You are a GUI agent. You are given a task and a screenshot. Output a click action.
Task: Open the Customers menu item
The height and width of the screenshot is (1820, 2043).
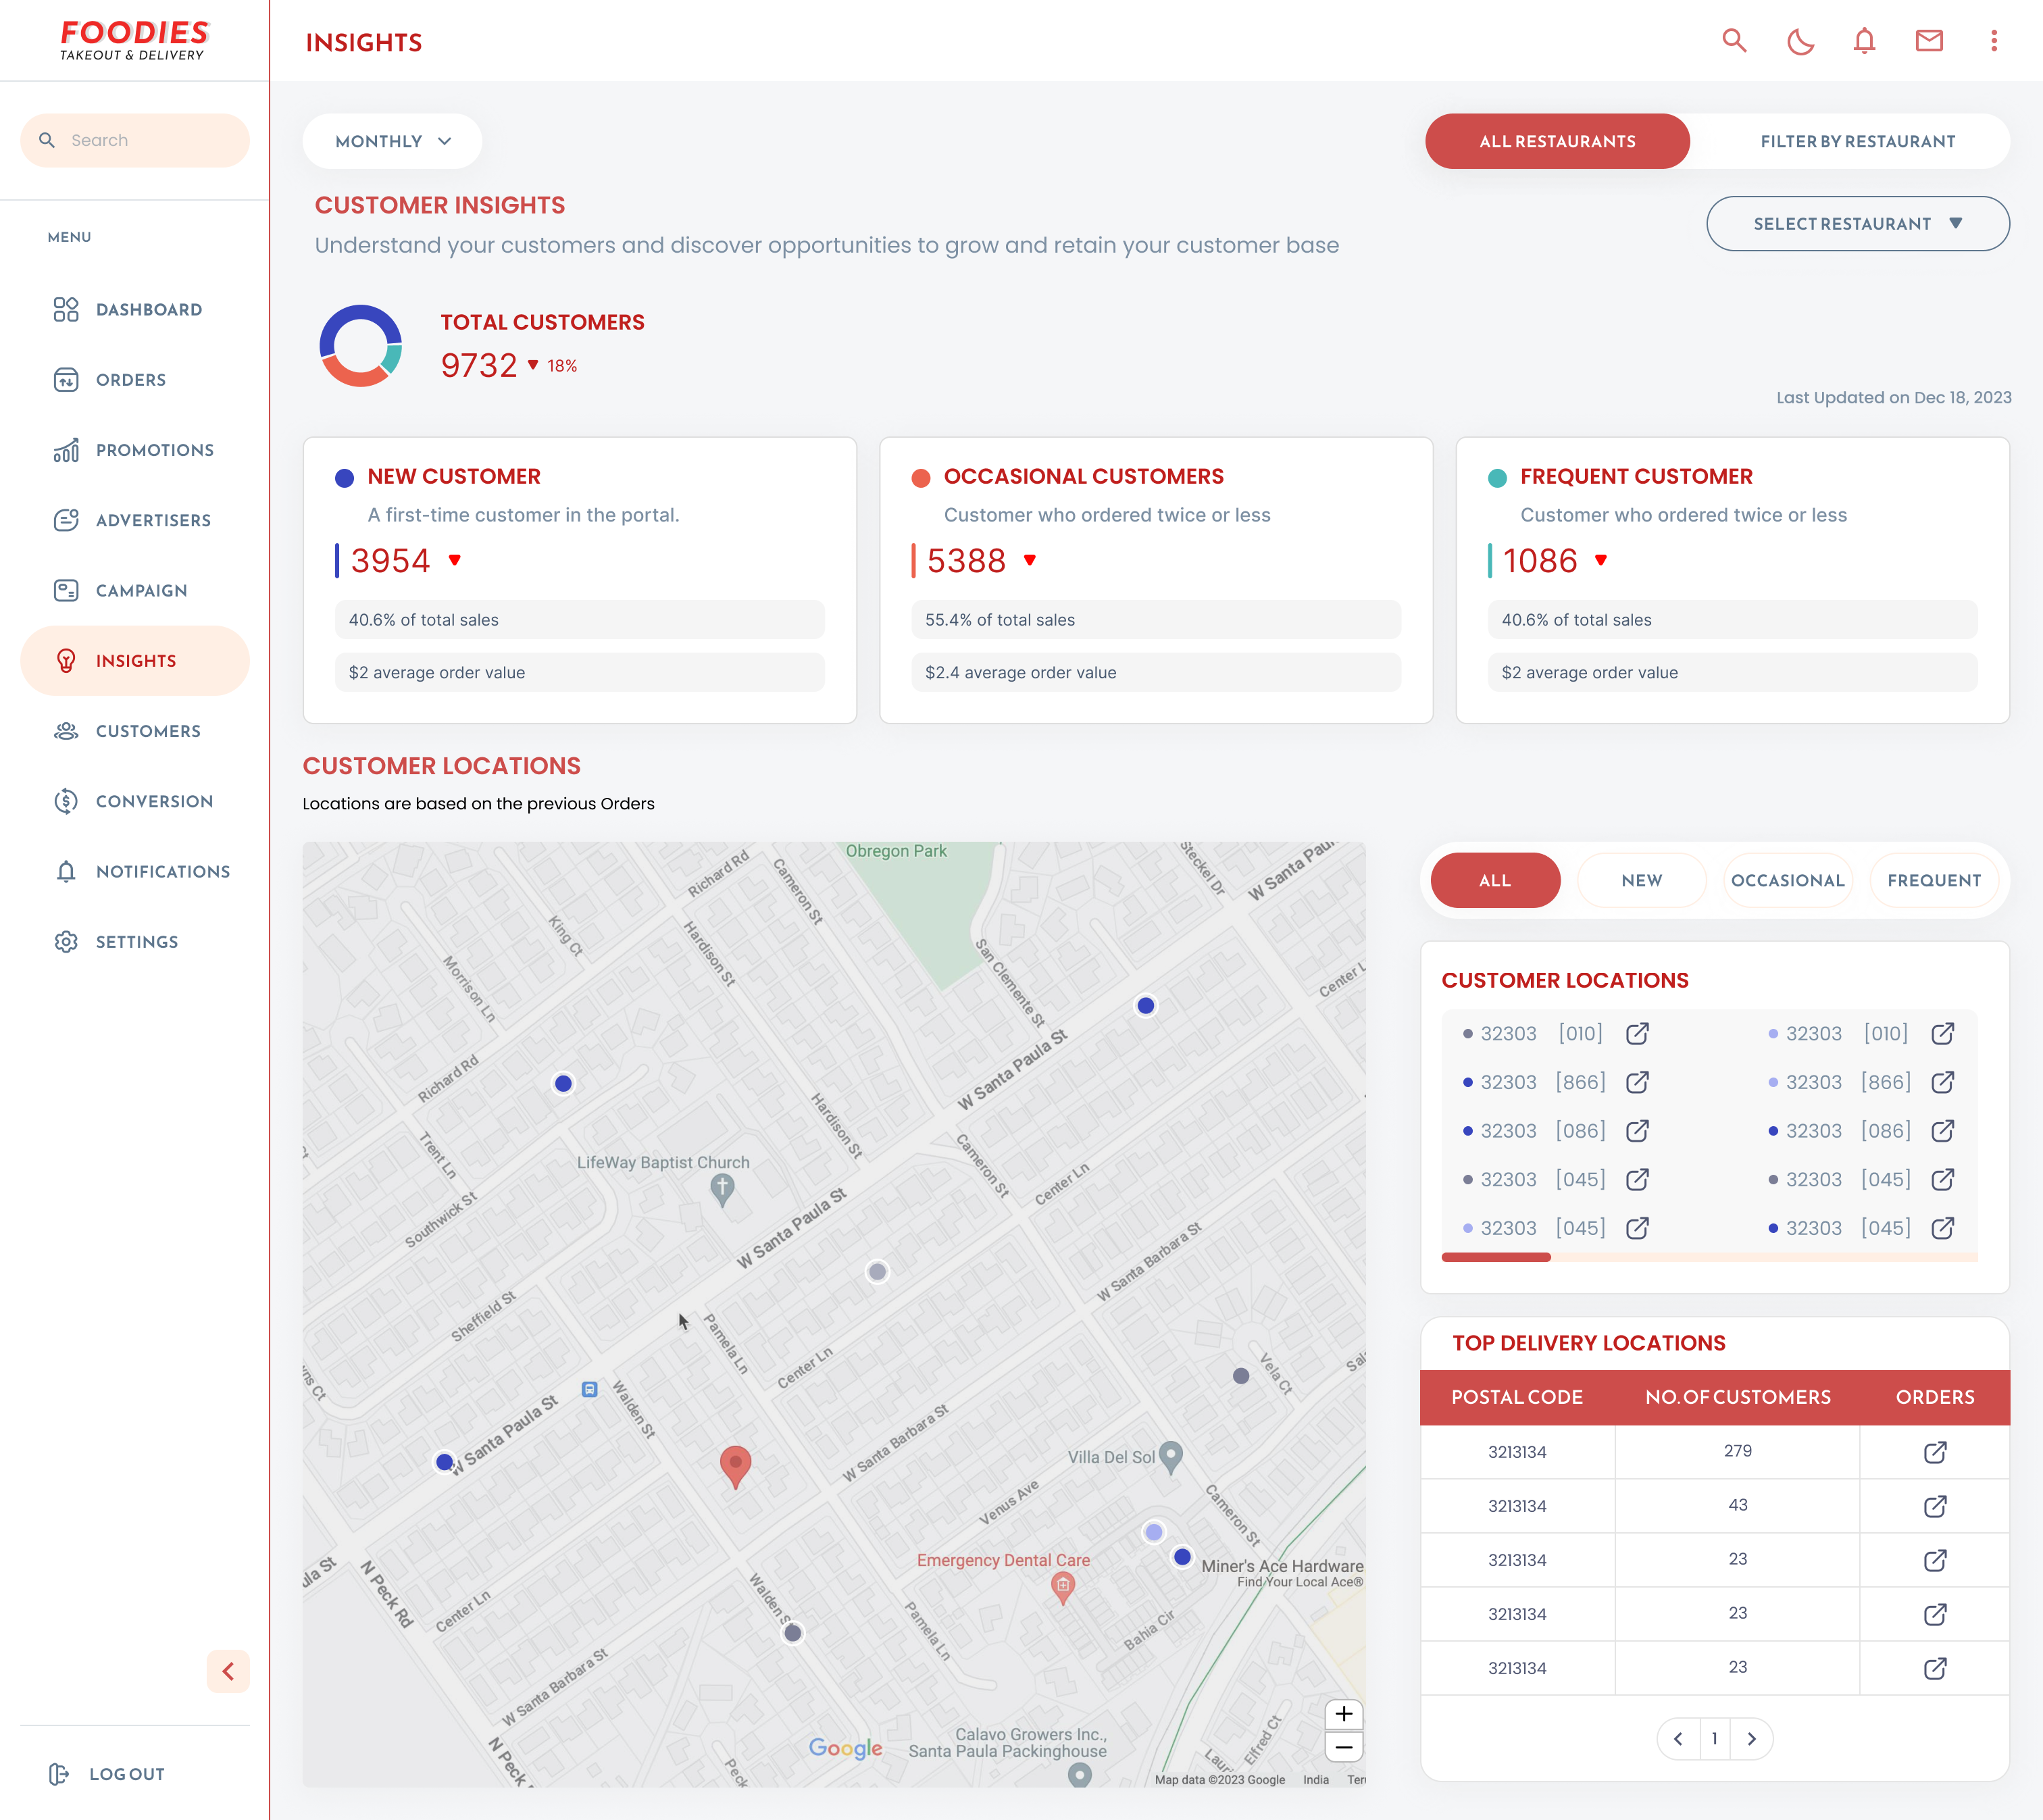[148, 731]
